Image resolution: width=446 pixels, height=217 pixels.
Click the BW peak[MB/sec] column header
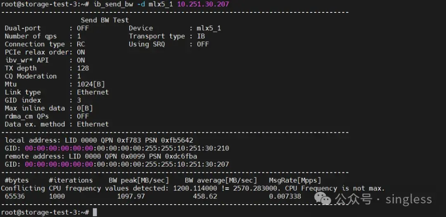point(139,180)
